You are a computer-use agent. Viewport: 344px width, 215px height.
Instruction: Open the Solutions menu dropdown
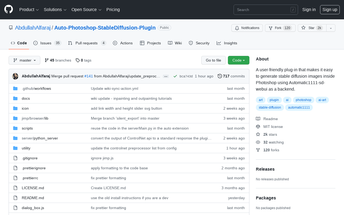(55, 10)
